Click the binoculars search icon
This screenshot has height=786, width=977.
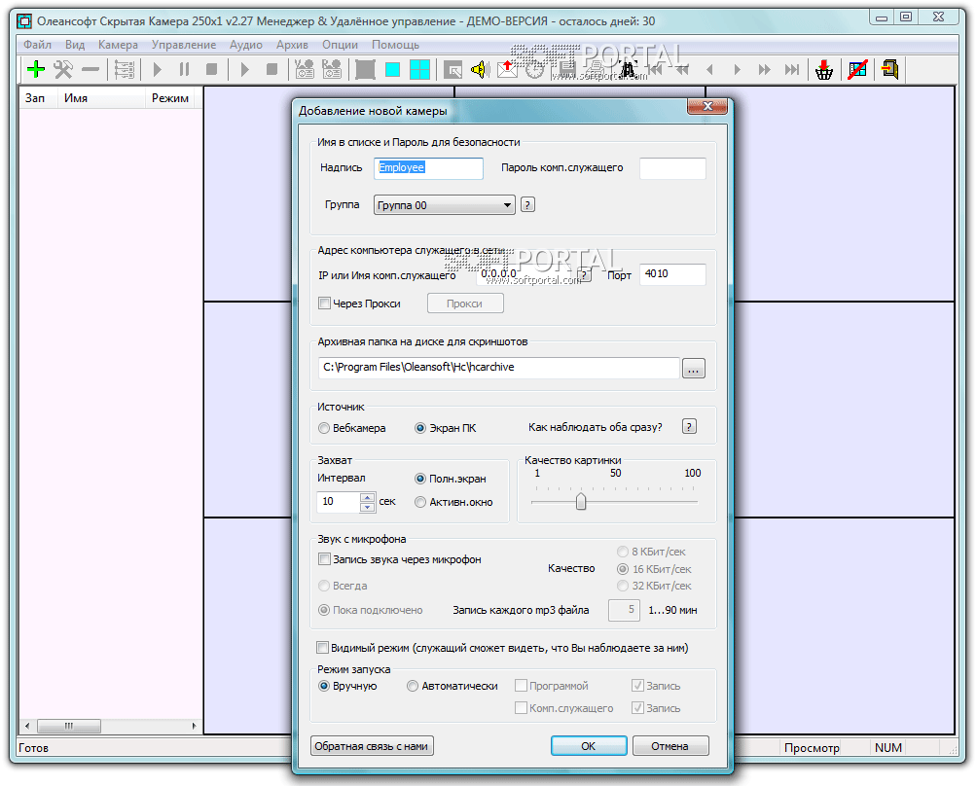point(628,69)
